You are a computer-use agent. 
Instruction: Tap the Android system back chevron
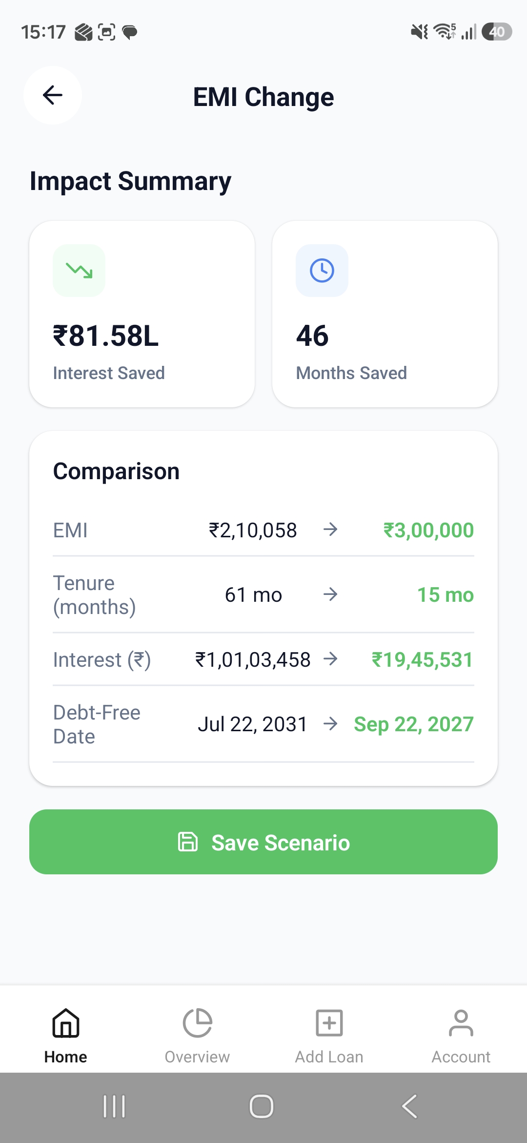click(410, 1106)
